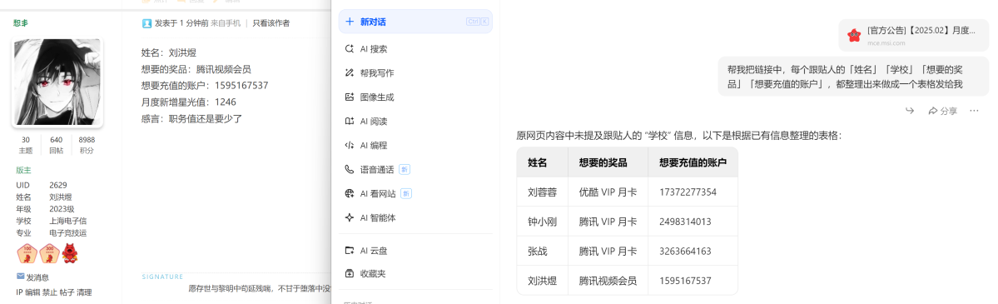Click the 新 badge beside 语音通话
This screenshot has height=304, width=998.
pos(405,170)
